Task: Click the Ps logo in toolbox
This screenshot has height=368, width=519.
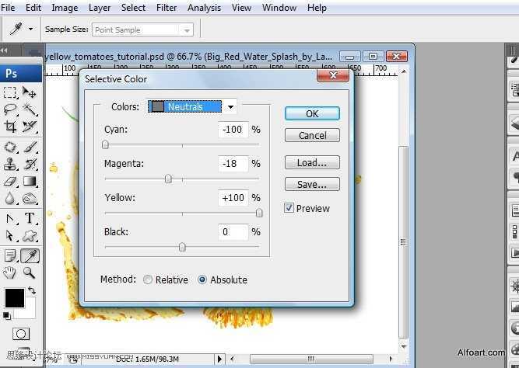Action: [x=11, y=73]
